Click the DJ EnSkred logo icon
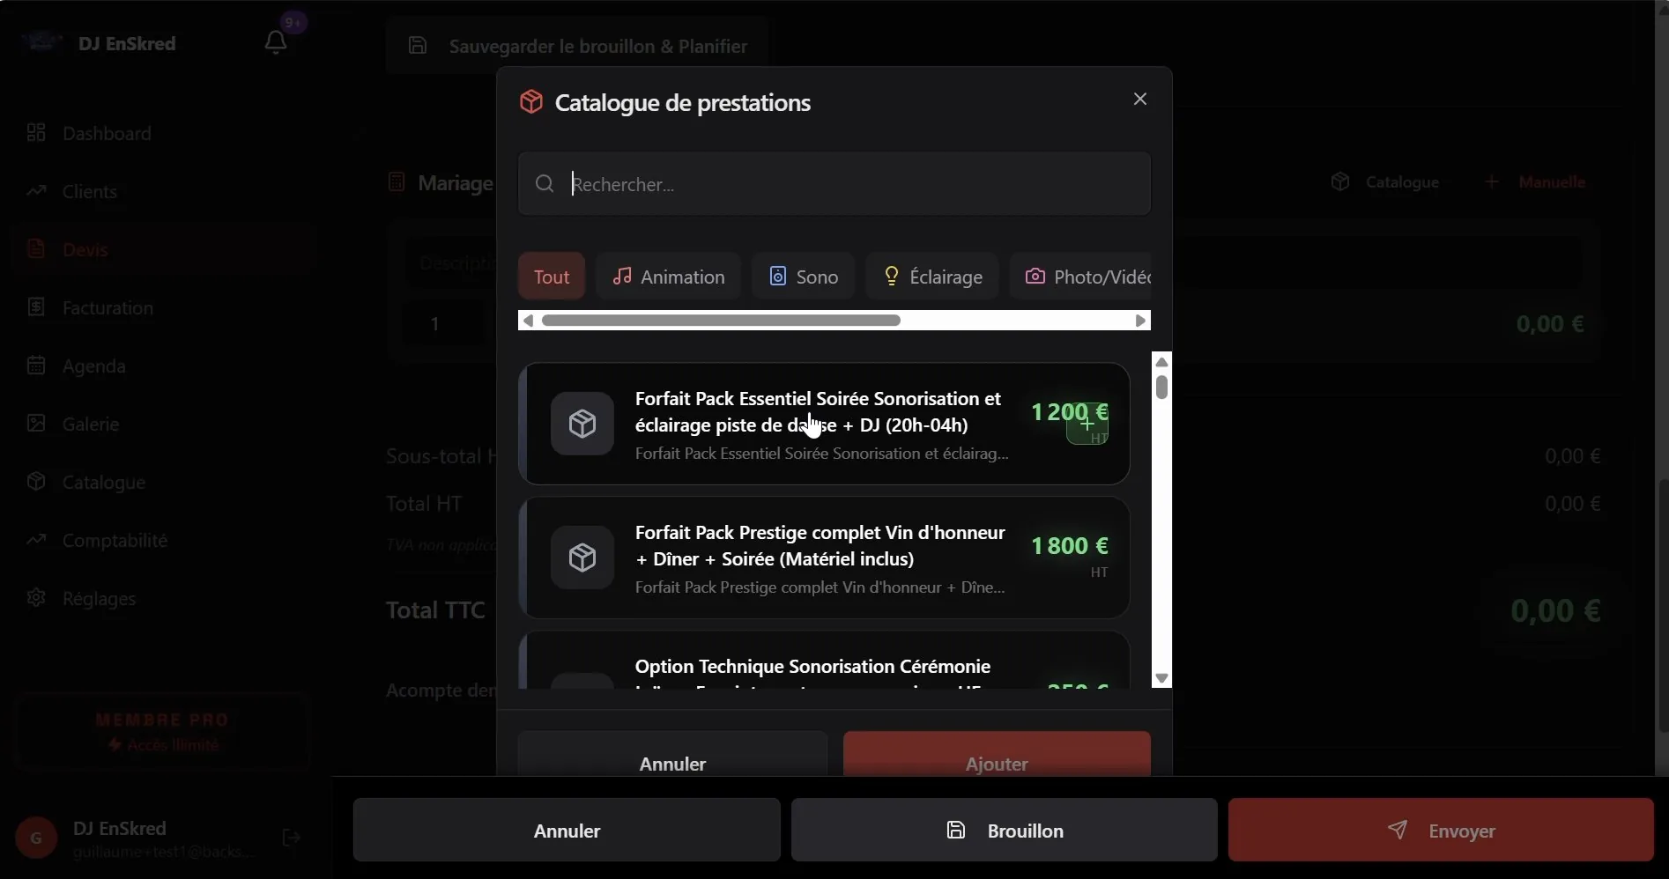 [x=41, y=42]
